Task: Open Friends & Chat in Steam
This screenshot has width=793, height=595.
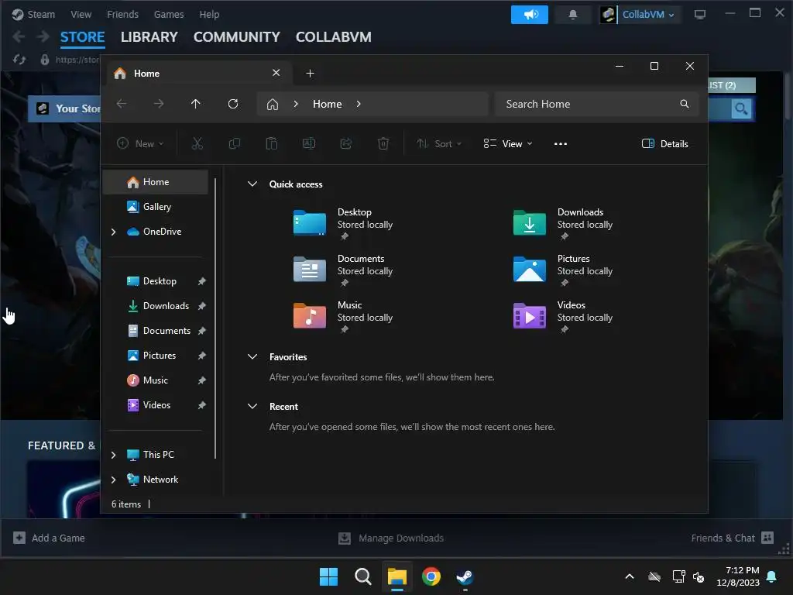Action: 733,538
